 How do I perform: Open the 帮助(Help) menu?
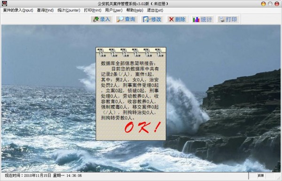[x=135, y=10]
